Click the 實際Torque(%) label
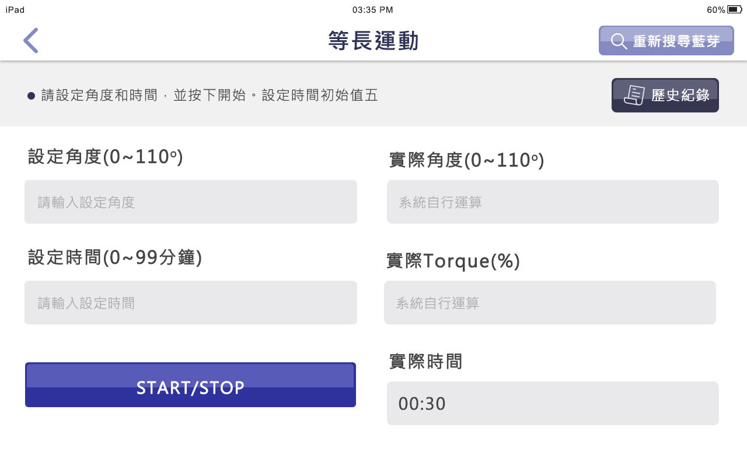This screenshot has width=747, height=466. point(453,261)
